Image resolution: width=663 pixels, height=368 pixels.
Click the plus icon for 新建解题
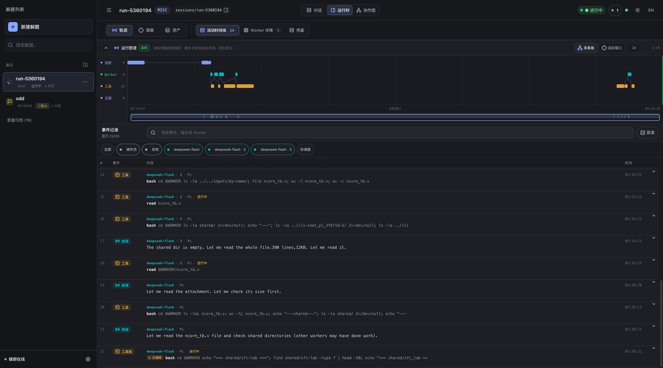coord(13,27)
